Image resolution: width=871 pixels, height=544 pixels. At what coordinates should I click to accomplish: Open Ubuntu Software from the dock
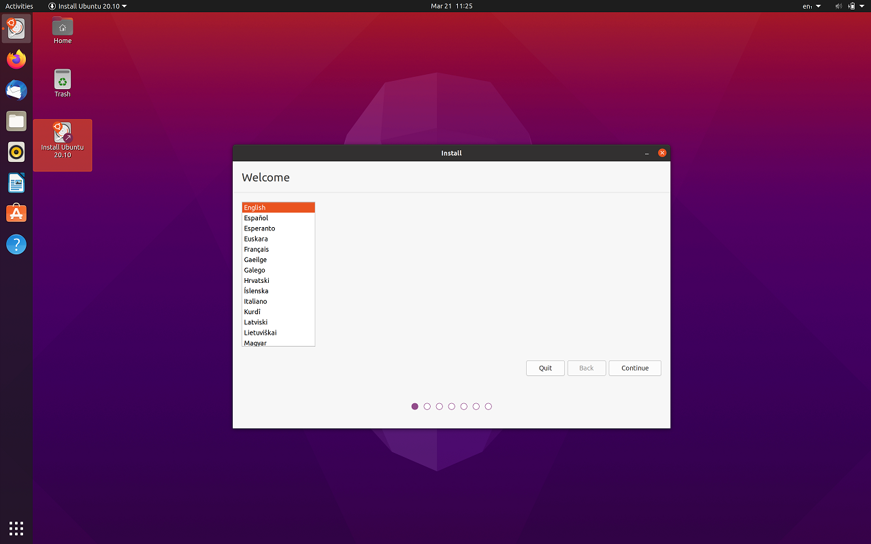(16, 214)
